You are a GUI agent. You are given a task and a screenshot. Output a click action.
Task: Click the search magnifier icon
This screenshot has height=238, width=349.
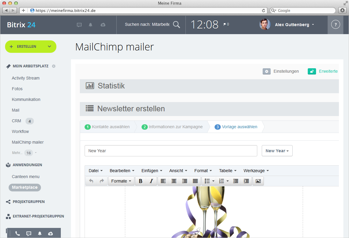(x=177, y=25)
